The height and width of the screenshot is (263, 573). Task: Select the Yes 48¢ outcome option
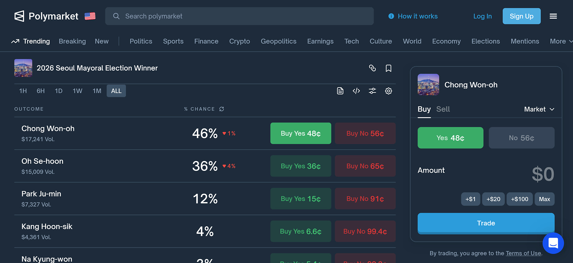click(x=450, y=138)
